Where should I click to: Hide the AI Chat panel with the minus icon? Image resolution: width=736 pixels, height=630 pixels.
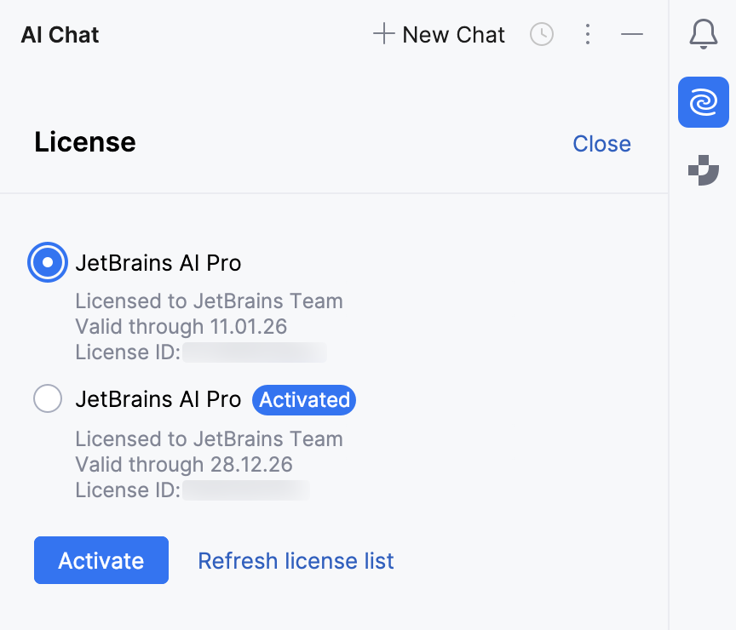pos(632,35)
